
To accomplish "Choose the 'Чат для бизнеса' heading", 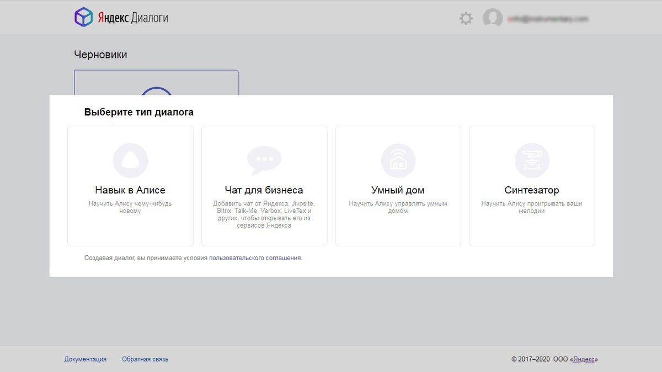I will 264,190.
